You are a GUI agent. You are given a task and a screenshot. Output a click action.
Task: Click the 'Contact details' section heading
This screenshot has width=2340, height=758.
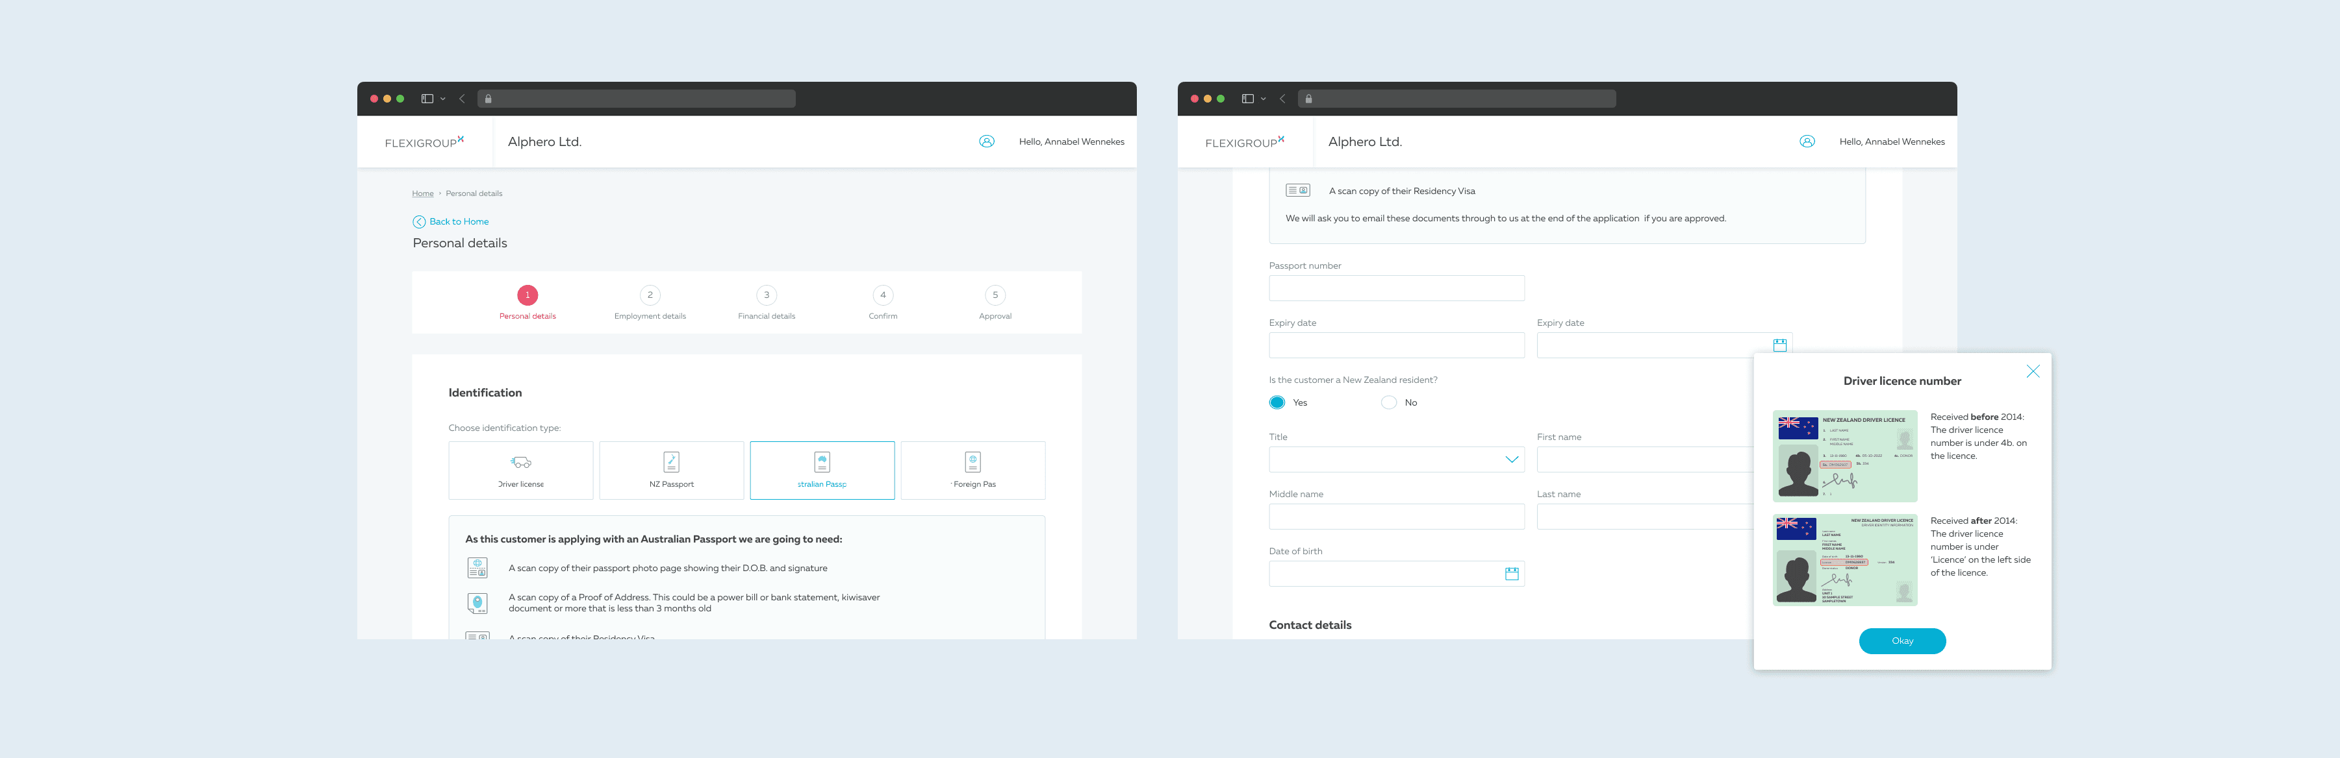click(x=1310, y=624)
